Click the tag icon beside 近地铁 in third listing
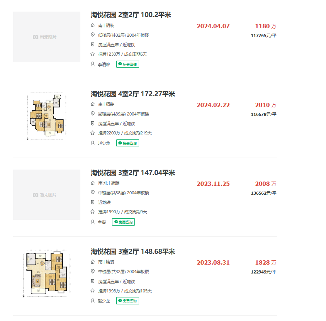 (x=92, y=202)
